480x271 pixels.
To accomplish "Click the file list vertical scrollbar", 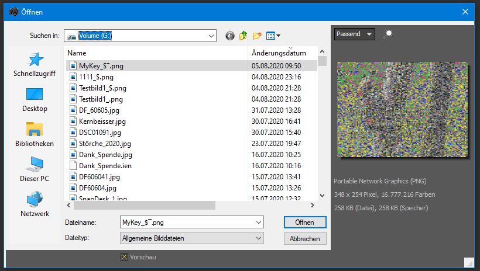I will (x=322, y=128).
